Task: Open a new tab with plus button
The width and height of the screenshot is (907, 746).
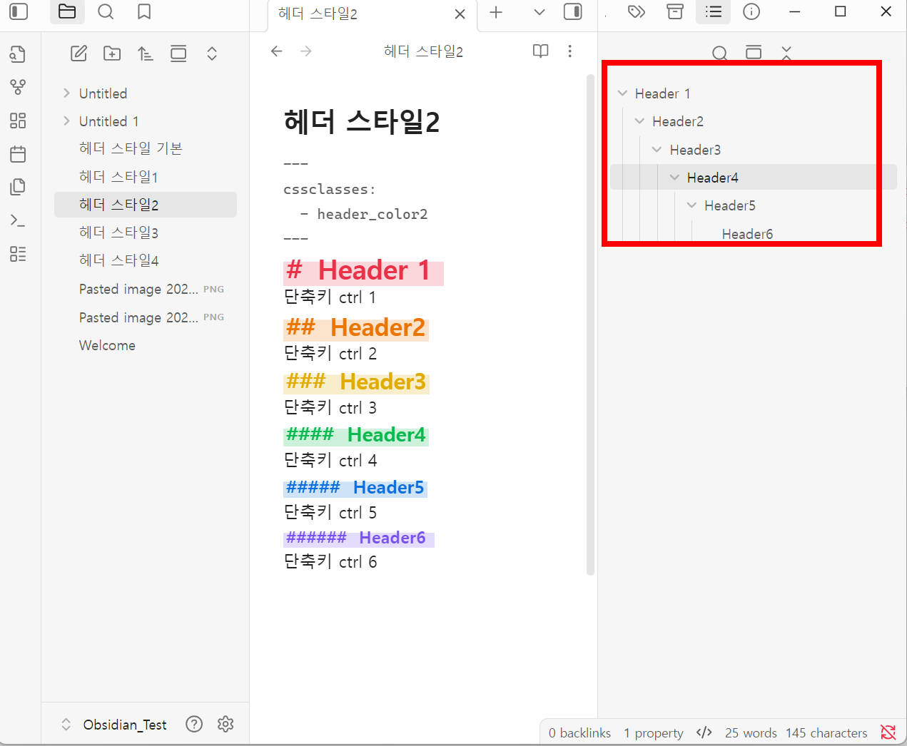Action: click(496, 12)
